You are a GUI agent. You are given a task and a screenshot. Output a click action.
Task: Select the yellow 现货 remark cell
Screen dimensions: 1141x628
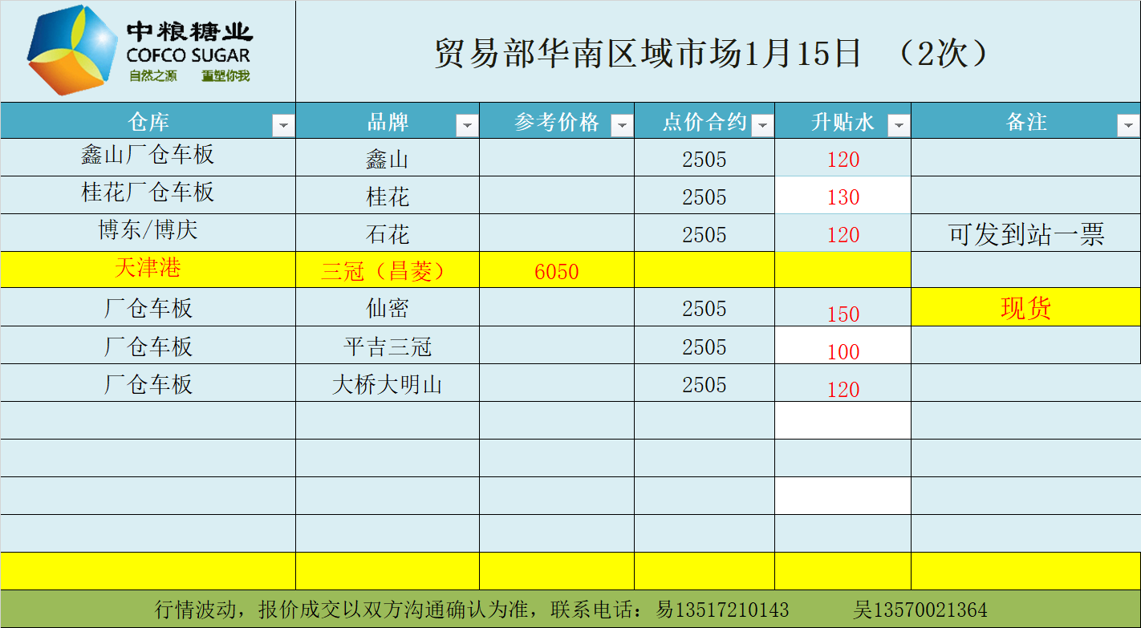point(1025,308)
